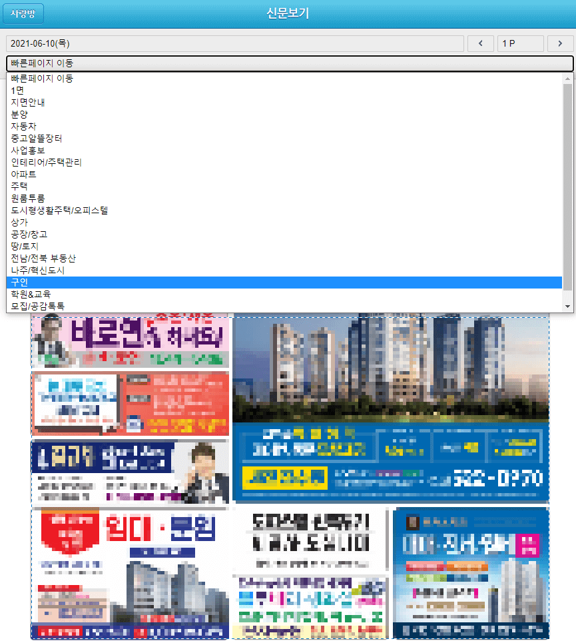Viewport: 576px width, 641px height.
Task: Pick 주택 in the dropdown list
Action: [284, 187]
